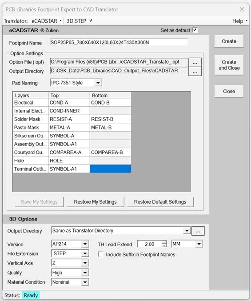Decrease TH Lead Extend with down spinner

pyautogui.click(x=164, y=246)
